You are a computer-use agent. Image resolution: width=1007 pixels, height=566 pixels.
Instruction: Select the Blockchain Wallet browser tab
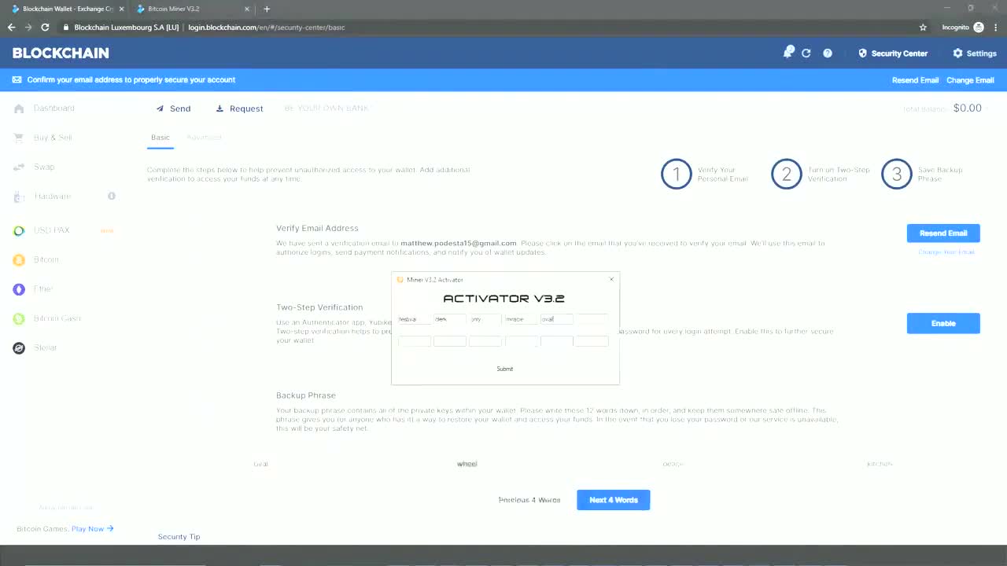tap(68, 9)
